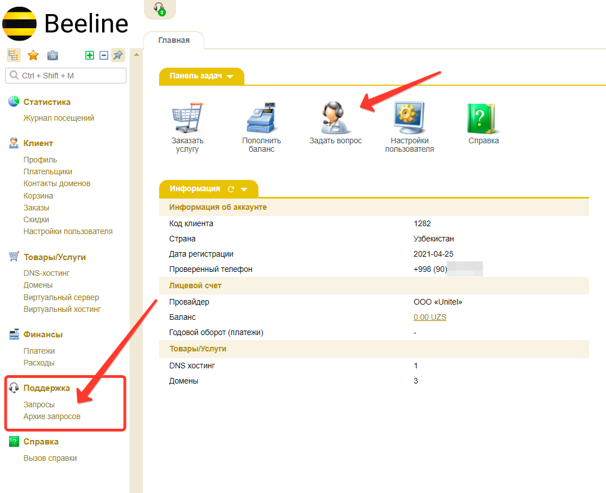The width and height of the screenshot is (606, 493).
Task: Open Настройки пользователя in sidebar menu
Action: [68, 231]
